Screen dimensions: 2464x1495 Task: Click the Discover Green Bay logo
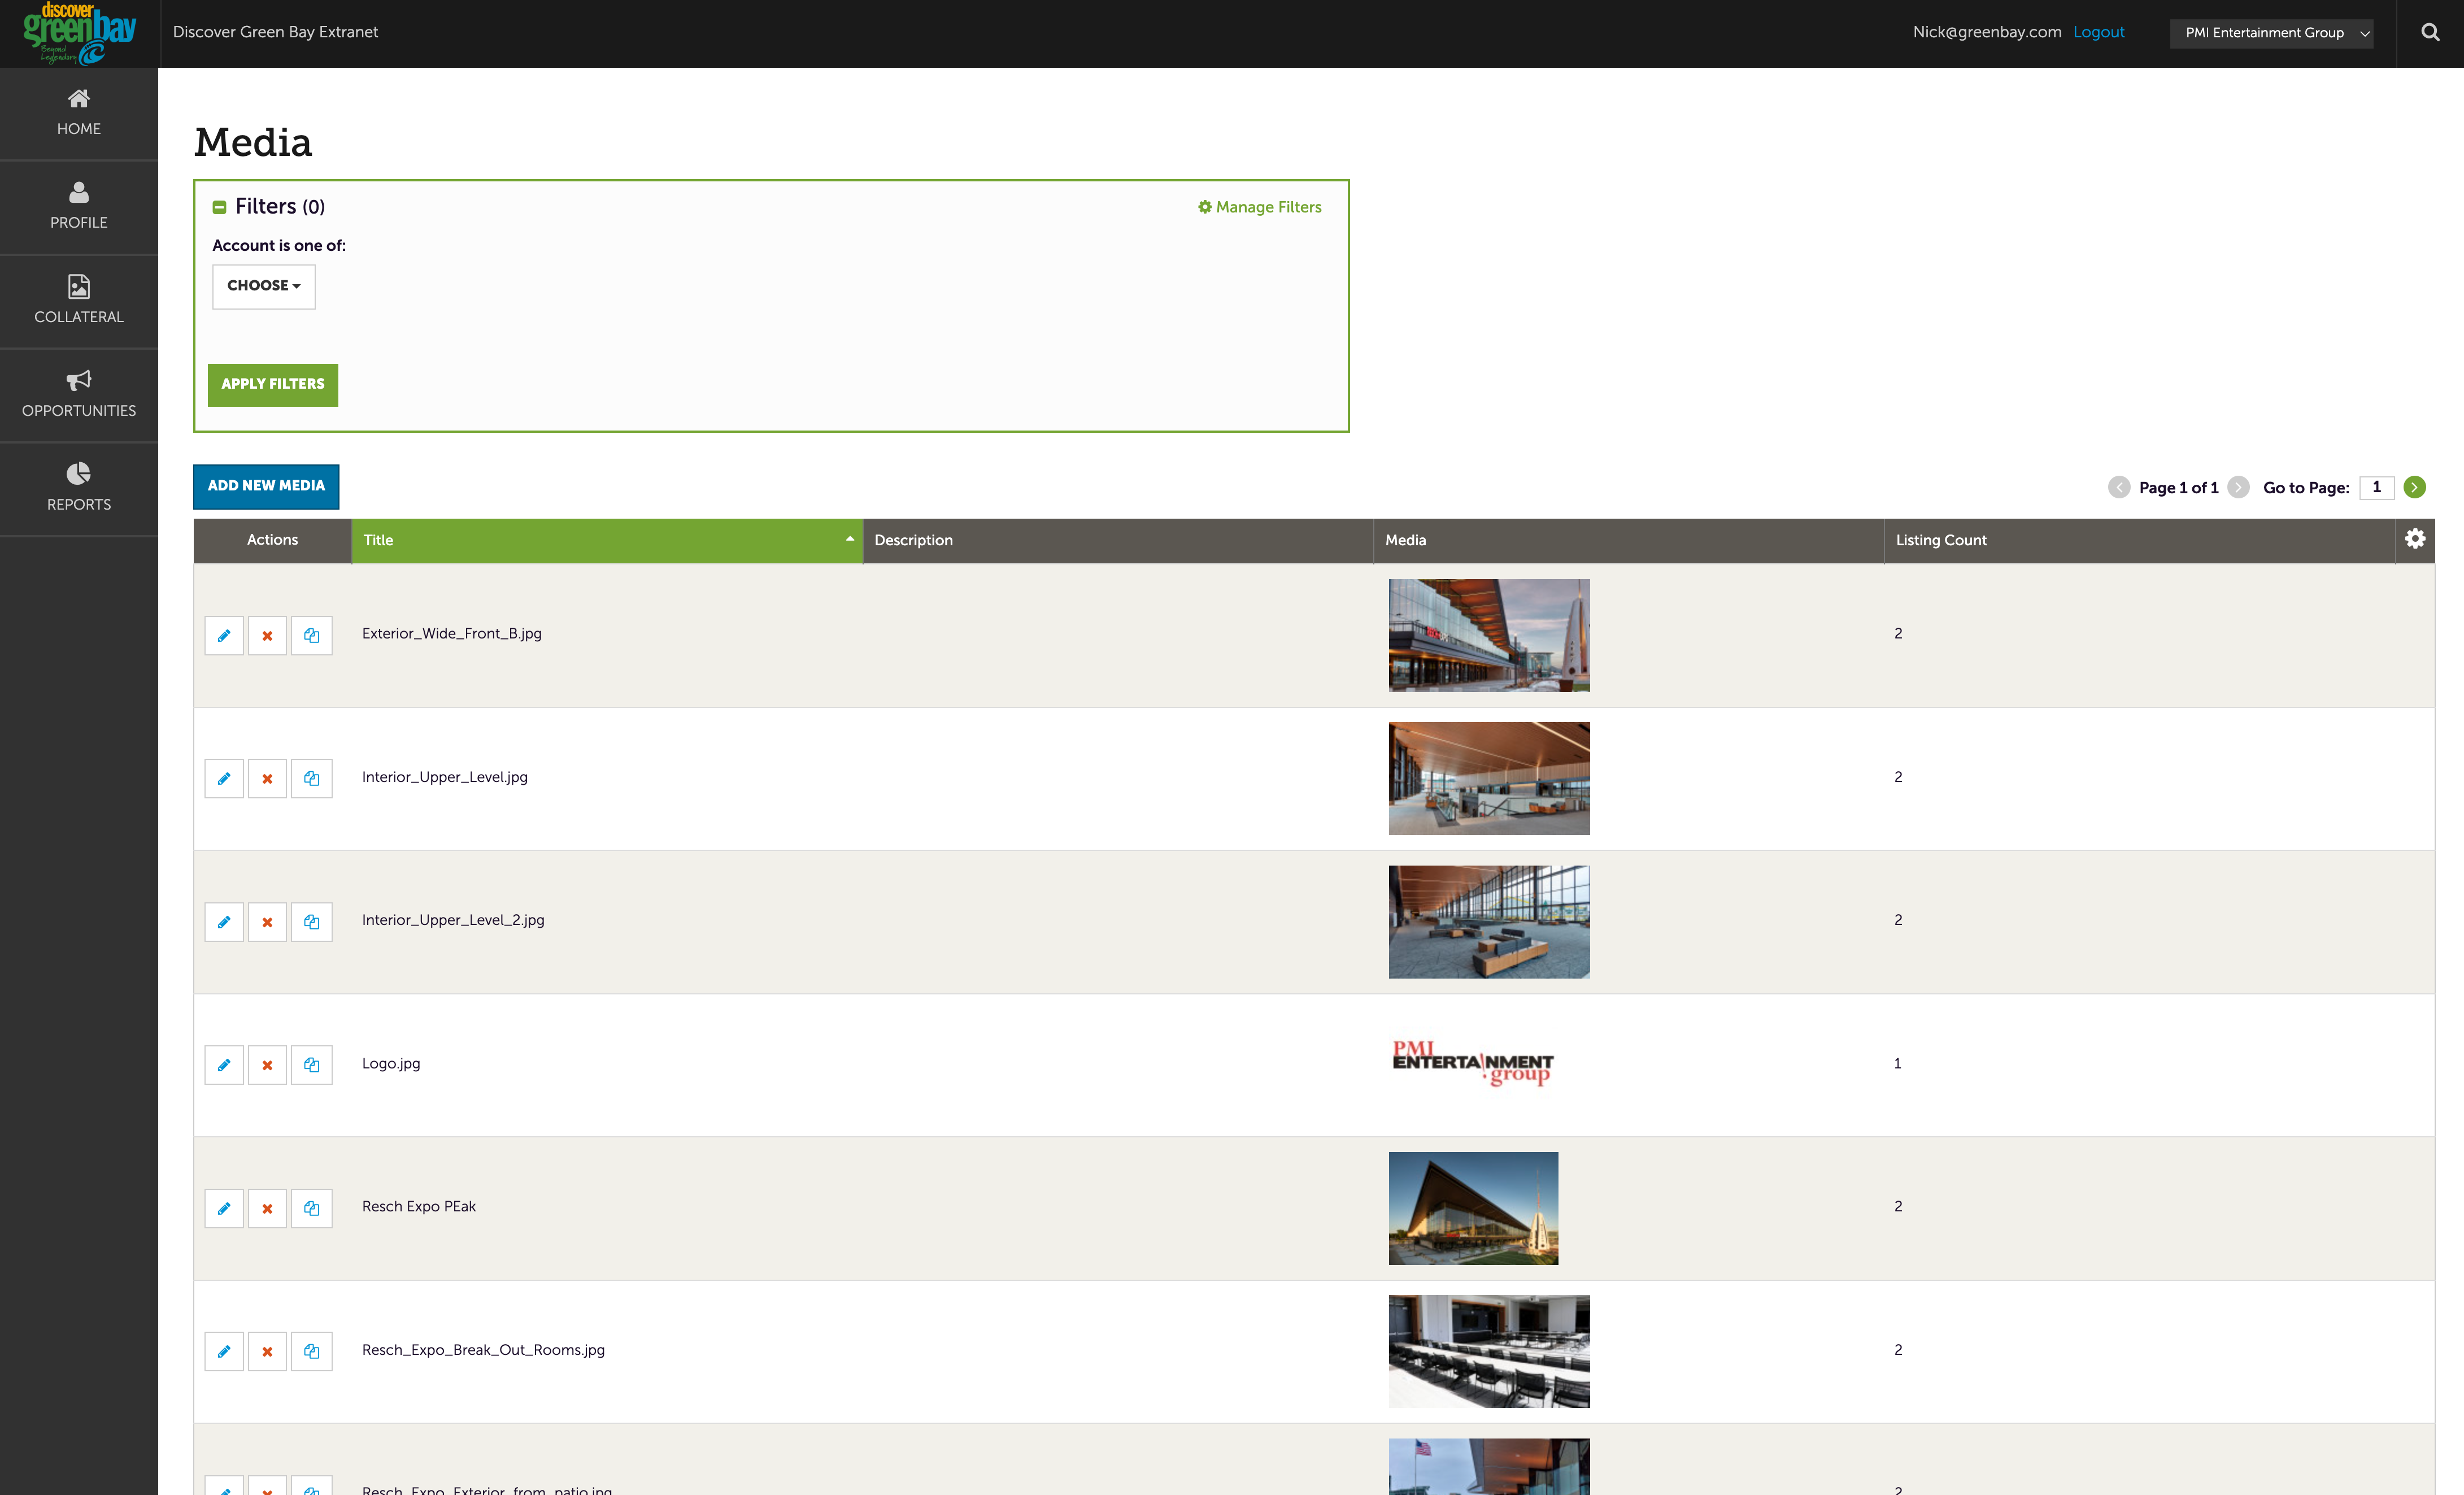[79, 33]
